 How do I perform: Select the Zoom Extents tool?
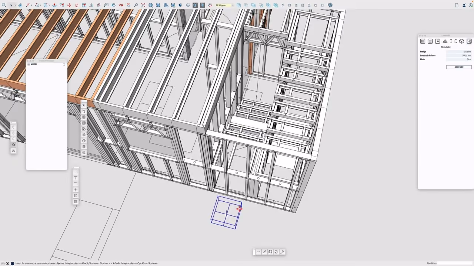(143, 5)
